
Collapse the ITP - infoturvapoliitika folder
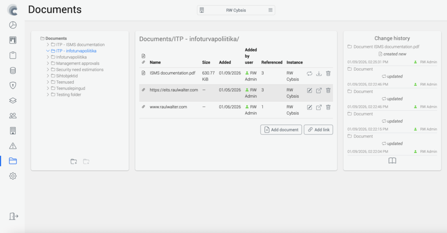[48, 51]
